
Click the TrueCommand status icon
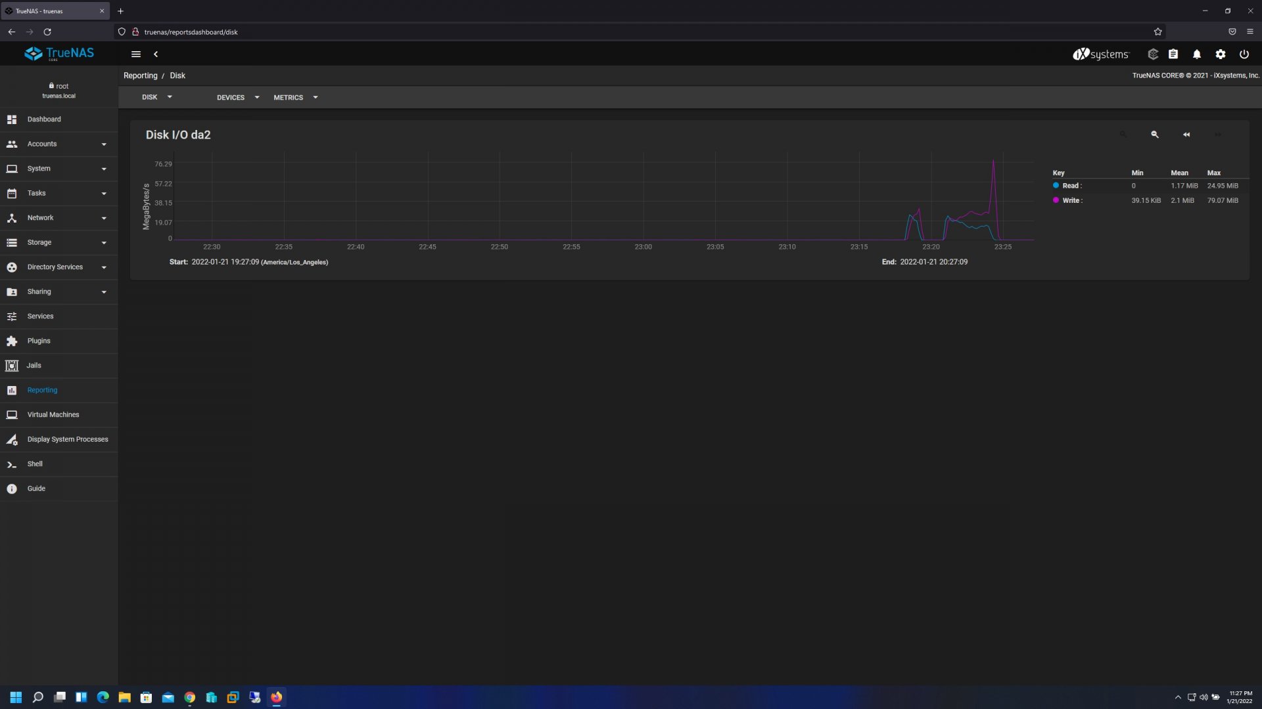point(1152,54)
